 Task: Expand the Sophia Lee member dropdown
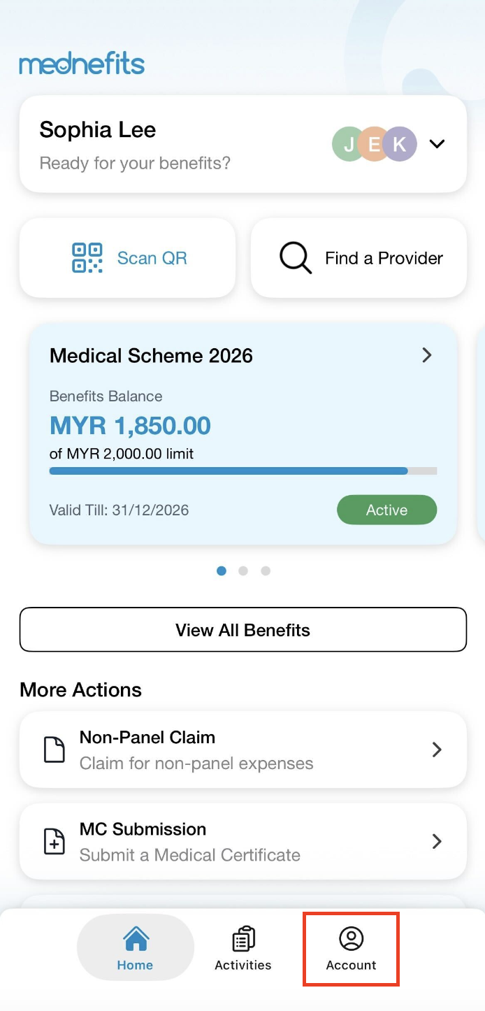pyautogui.click(x=437, y=144)
